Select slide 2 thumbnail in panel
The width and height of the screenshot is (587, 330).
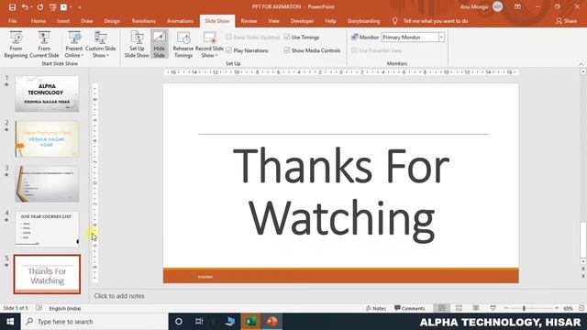pos(47,138)
